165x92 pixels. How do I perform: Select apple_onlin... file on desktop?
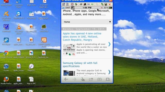[x=19, y=81]
